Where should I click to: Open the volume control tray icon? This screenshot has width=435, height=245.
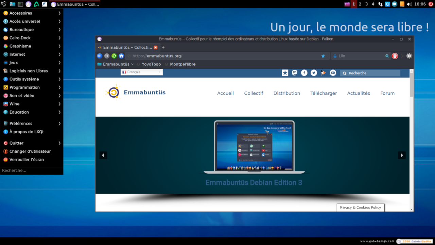coord(409,4)
